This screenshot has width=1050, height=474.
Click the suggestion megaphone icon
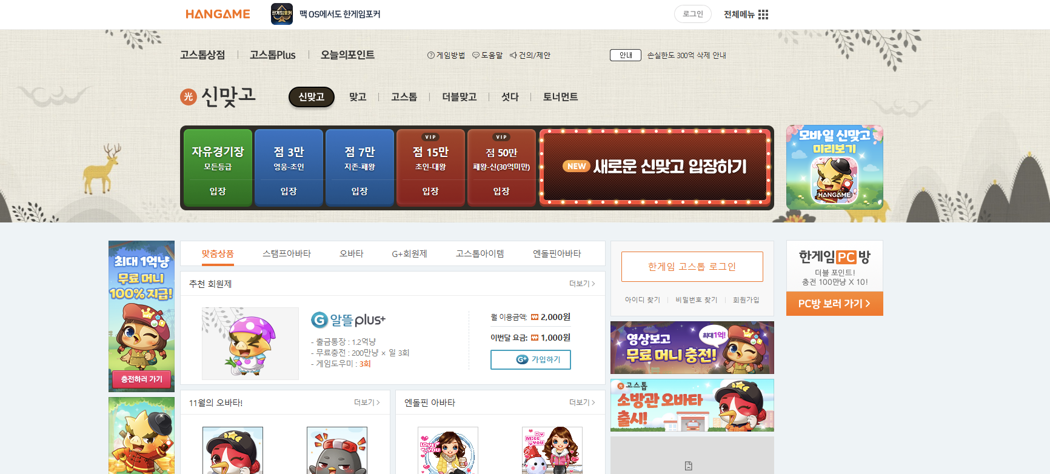click(x=513, y=55)
